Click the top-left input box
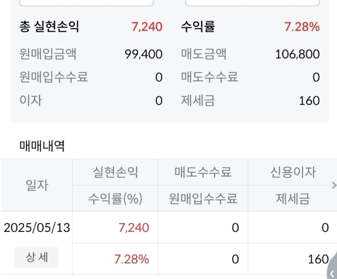 pyautogui.click(x=86, y=2)
